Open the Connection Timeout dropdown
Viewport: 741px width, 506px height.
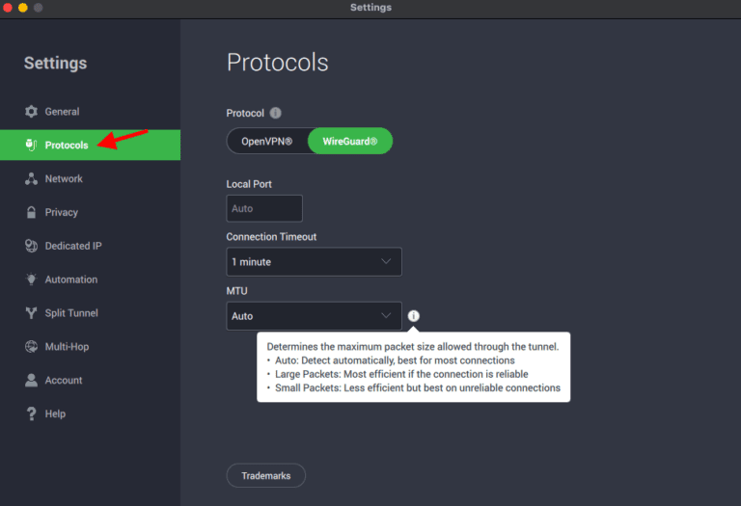pos(314,262)
